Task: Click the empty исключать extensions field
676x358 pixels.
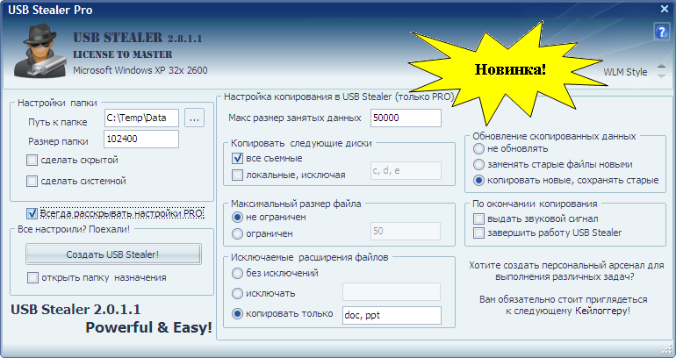Action: click(x=392, y=291)
